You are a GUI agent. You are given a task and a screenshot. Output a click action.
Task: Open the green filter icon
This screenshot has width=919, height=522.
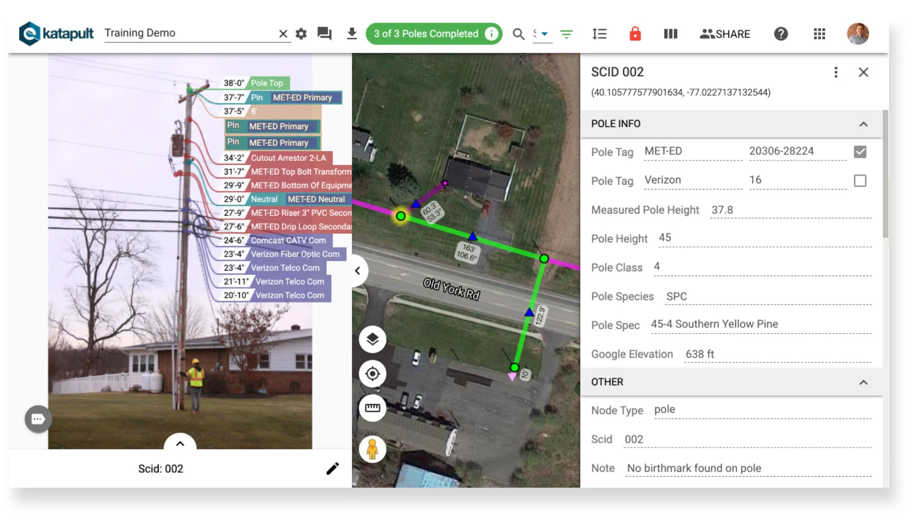566,34
